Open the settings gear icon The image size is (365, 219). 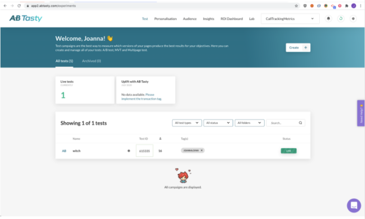click(x=353, y=19)
